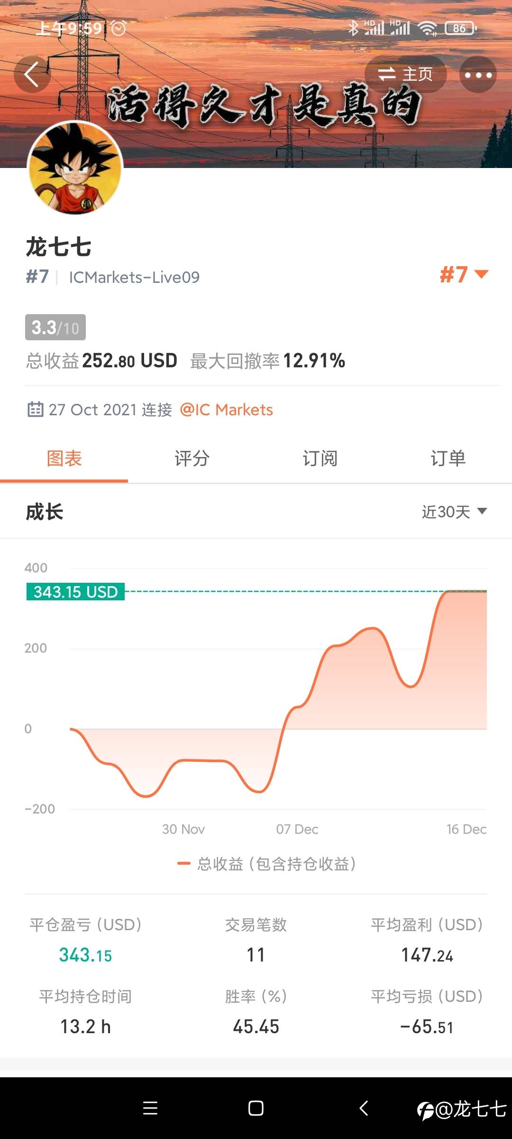Viewport: 512px width, 1139px height.
Task: Tap the calendar icon beside 27 Oct 2021
Action: pyautogui.click(x=35, y=409)
